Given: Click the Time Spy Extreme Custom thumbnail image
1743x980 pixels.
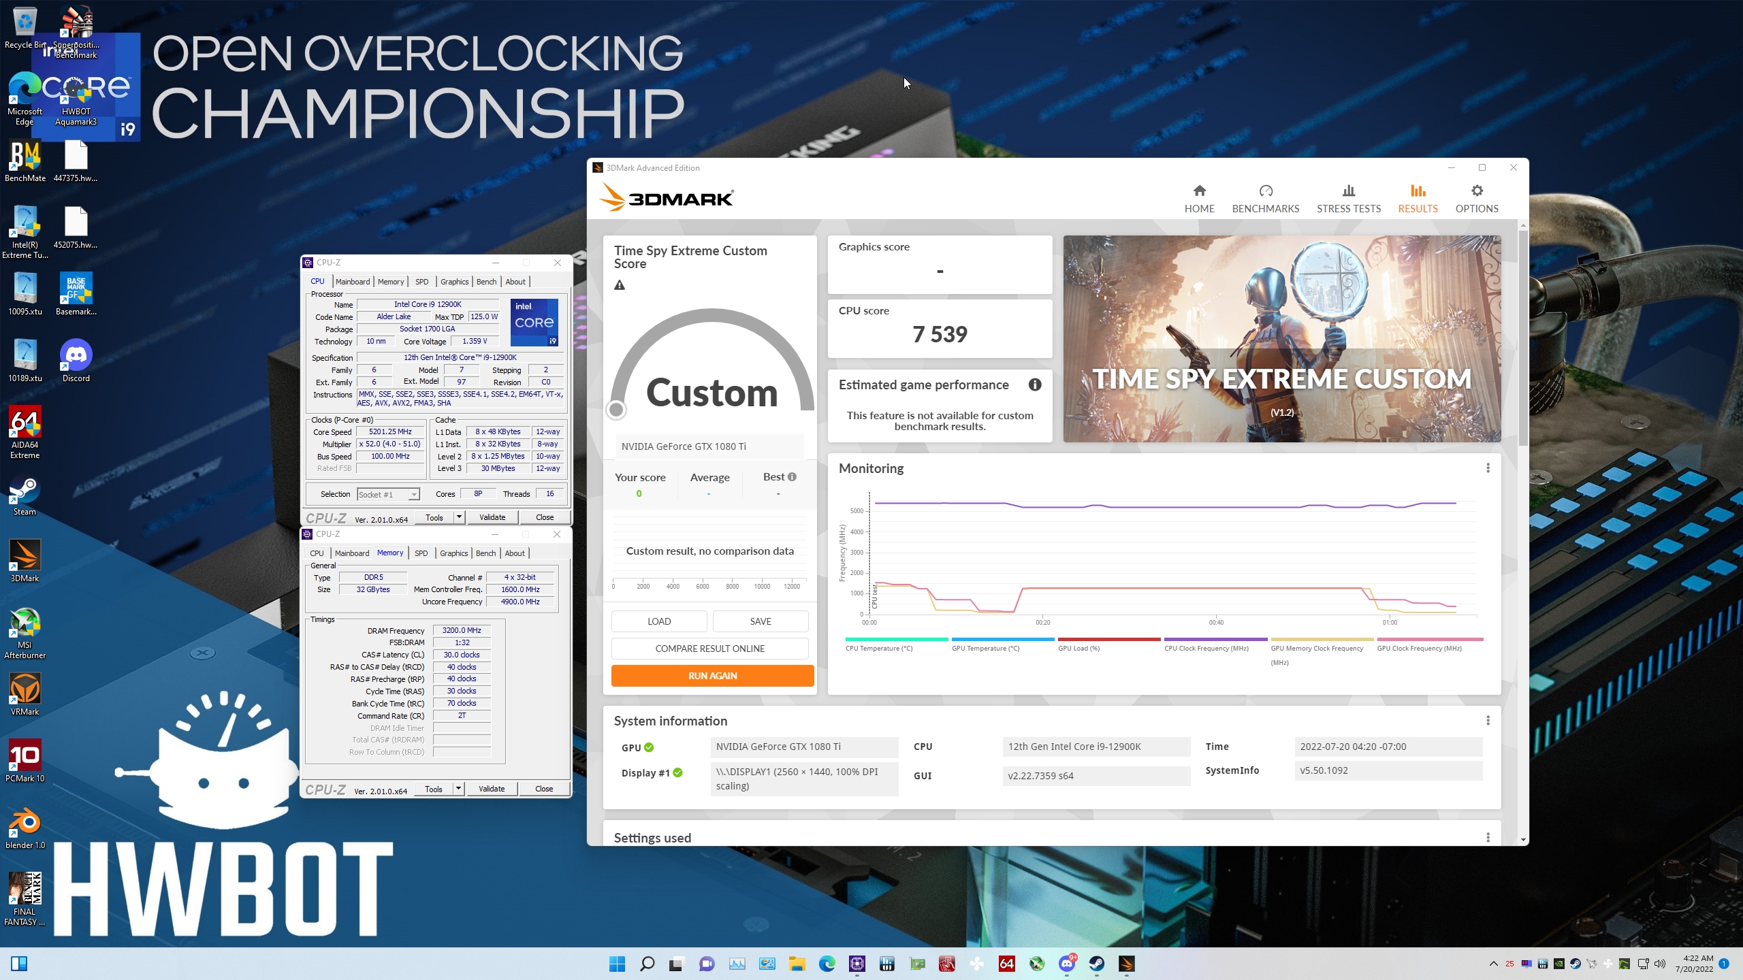Looking at the screenshot, I should 1281,339.
